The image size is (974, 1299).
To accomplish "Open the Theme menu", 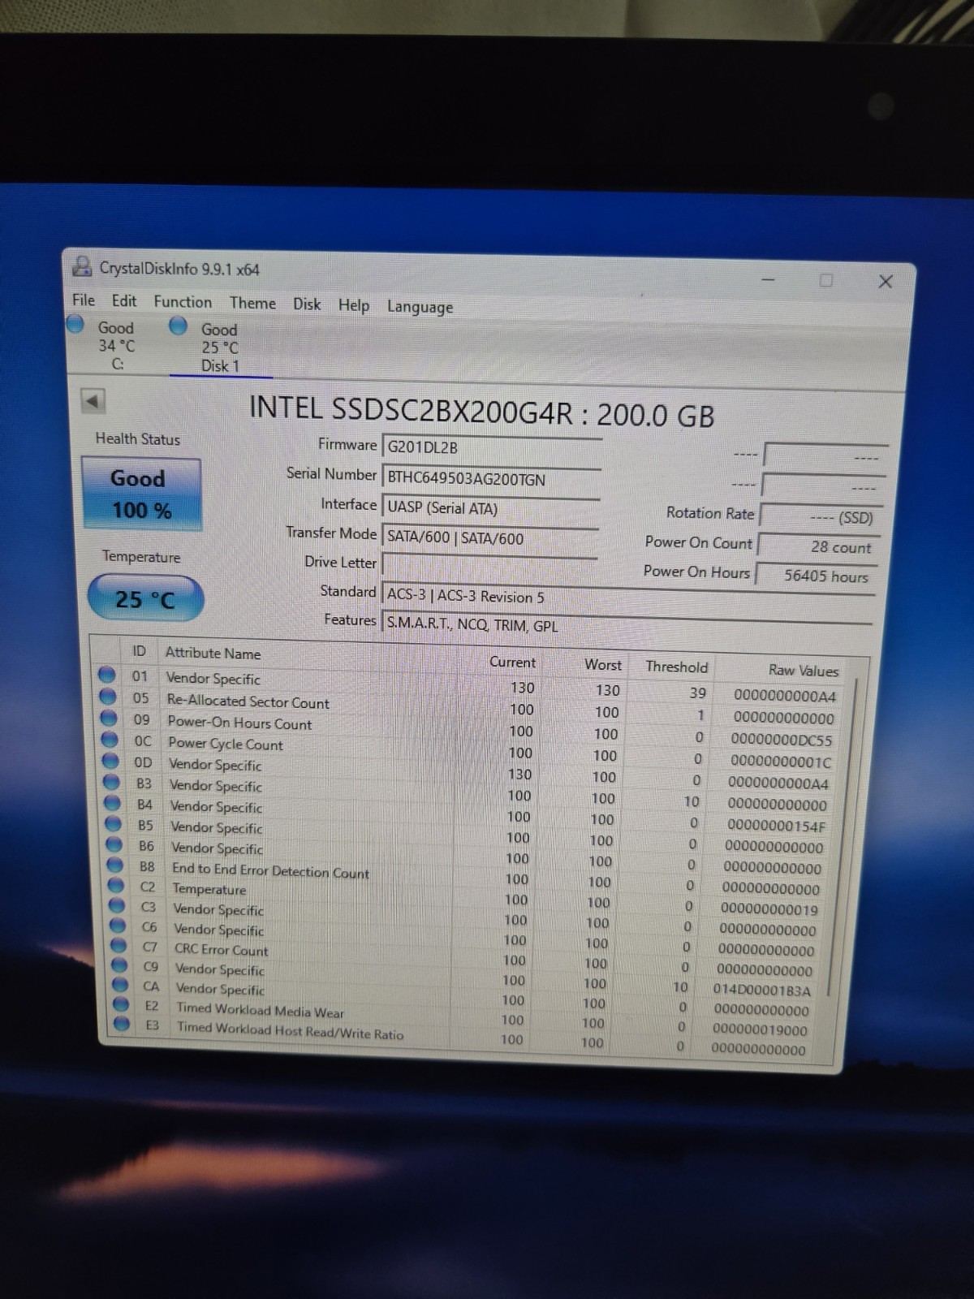I will pos(252,303).
